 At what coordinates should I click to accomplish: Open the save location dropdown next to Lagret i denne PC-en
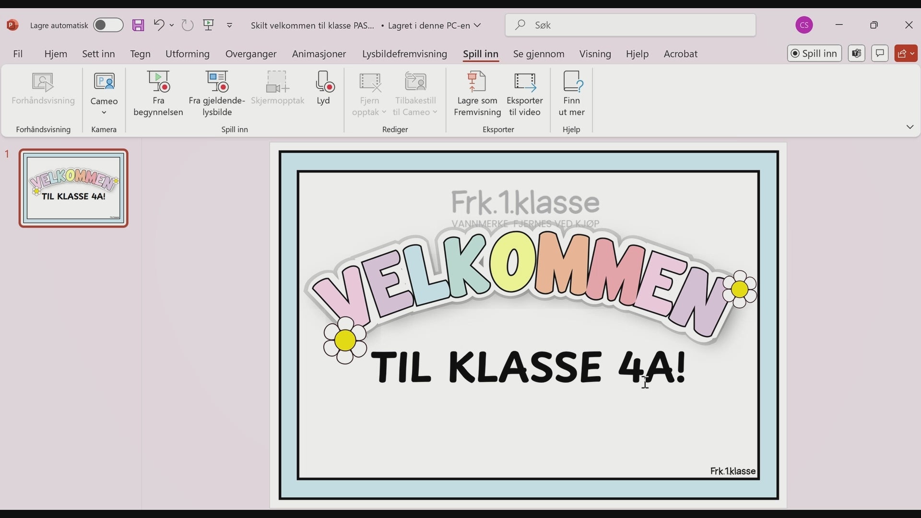click(x=477, y=25)
